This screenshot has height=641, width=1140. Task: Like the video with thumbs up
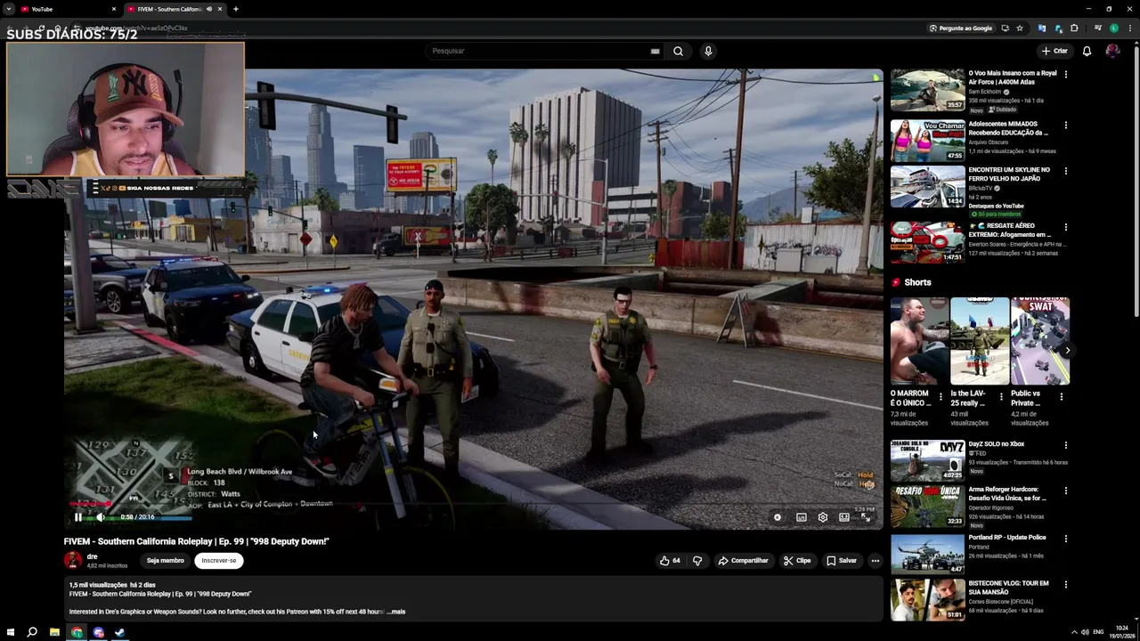click(670, 561)
